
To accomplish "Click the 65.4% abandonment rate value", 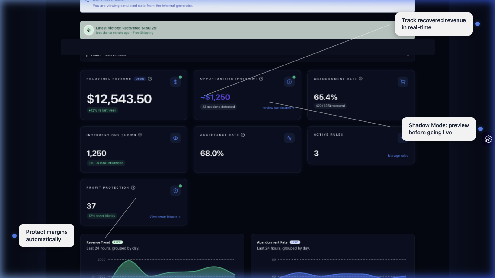I will 325,97.
